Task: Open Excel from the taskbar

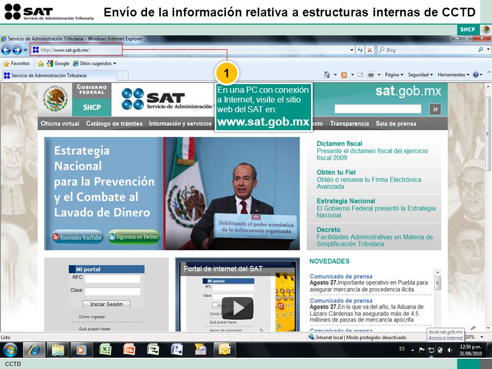Action: coord(106,350)
